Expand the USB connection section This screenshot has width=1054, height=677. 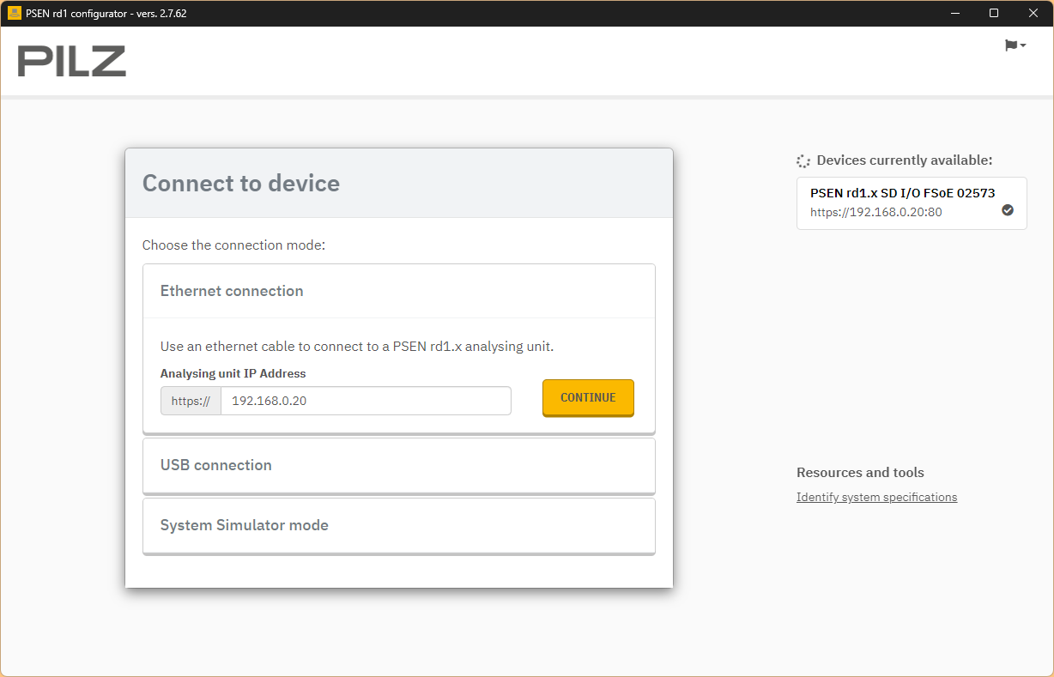point(399,465)
